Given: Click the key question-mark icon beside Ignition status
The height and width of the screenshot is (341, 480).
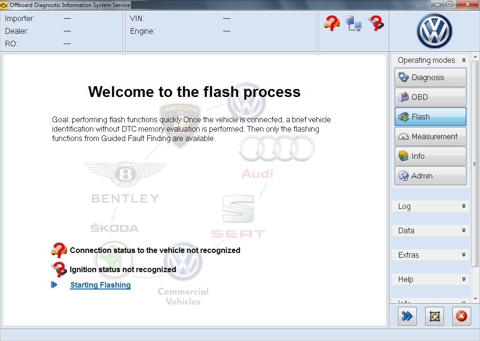Looking at the screenshot, I should (59, 269).
